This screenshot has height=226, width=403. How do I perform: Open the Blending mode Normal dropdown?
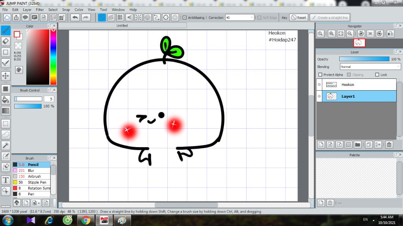pyautogui.click(x=370, y=67)
